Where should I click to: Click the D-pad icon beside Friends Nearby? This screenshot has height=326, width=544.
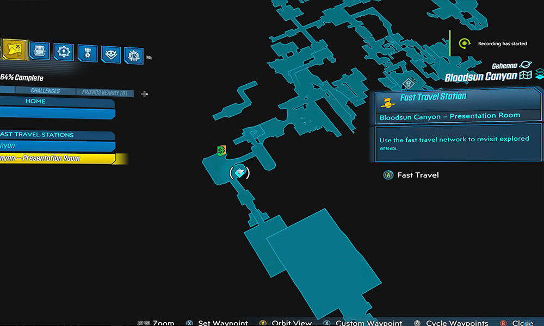click(145, 94)
